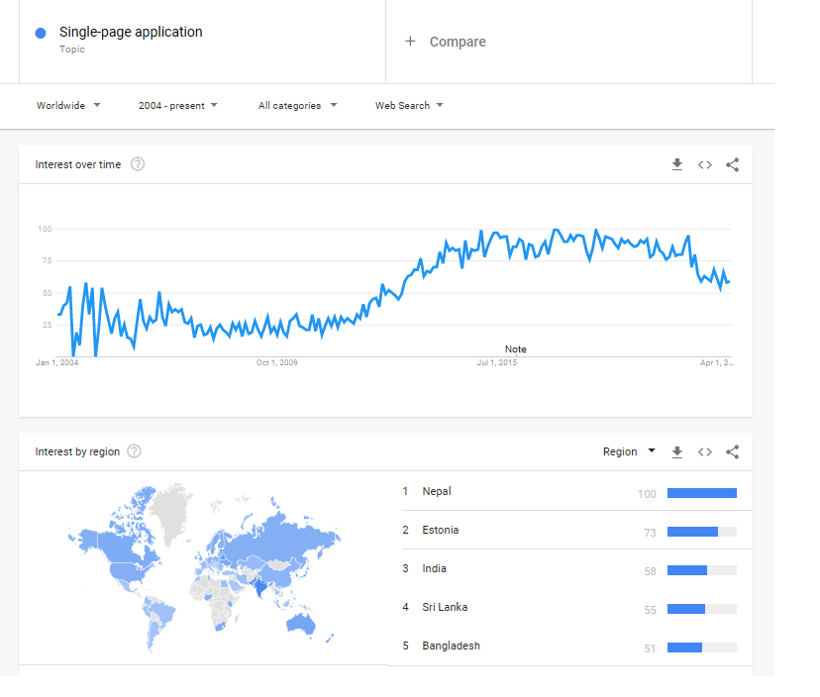
Task: Click the plus icon next to Compare
Action: (x=410, y=42)
